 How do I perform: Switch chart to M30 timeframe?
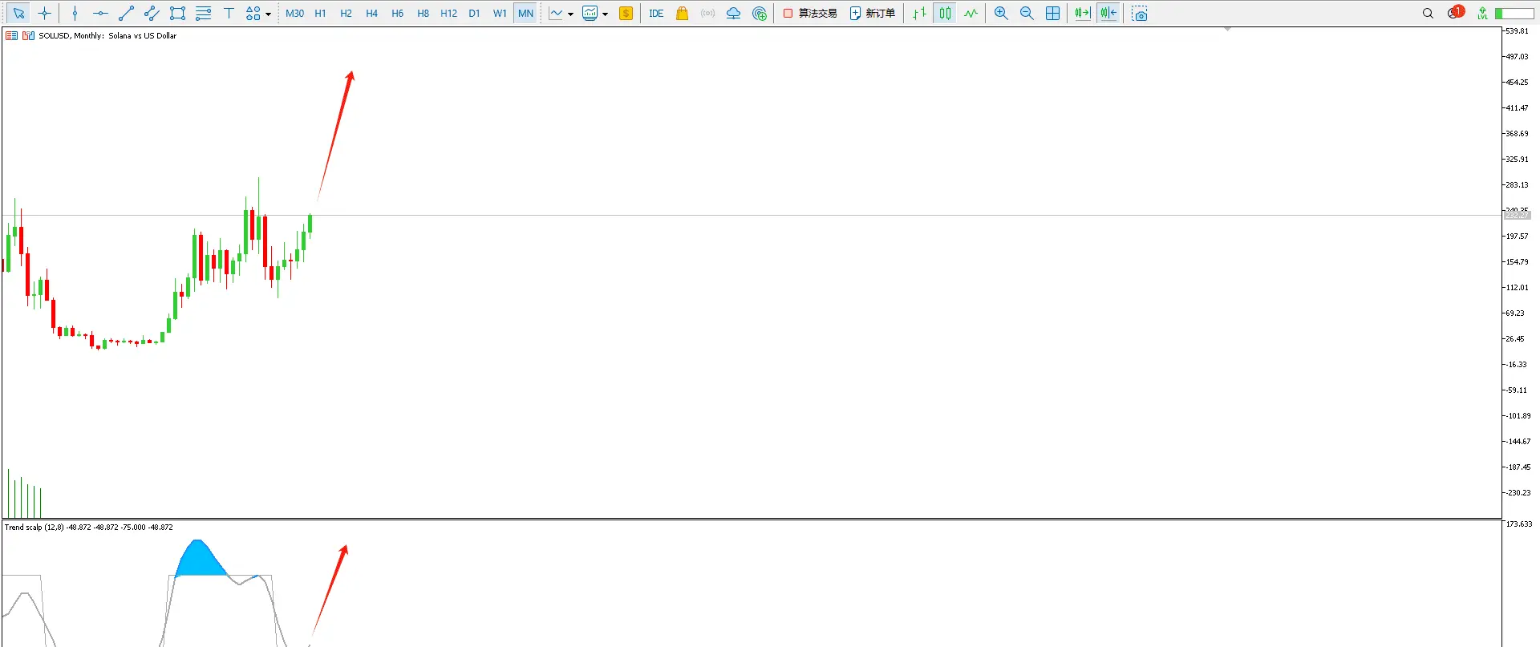click(294, 13)
